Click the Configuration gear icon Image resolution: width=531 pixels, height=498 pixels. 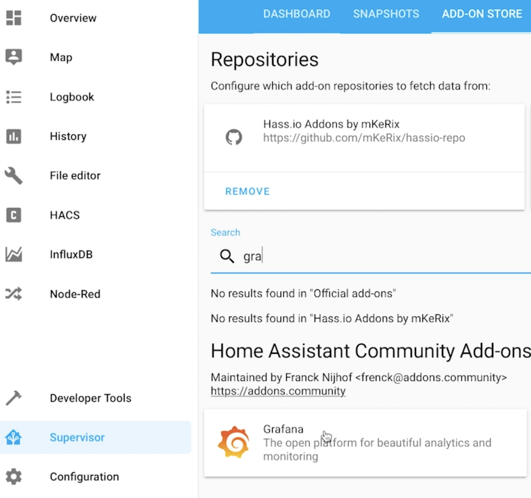14,477
